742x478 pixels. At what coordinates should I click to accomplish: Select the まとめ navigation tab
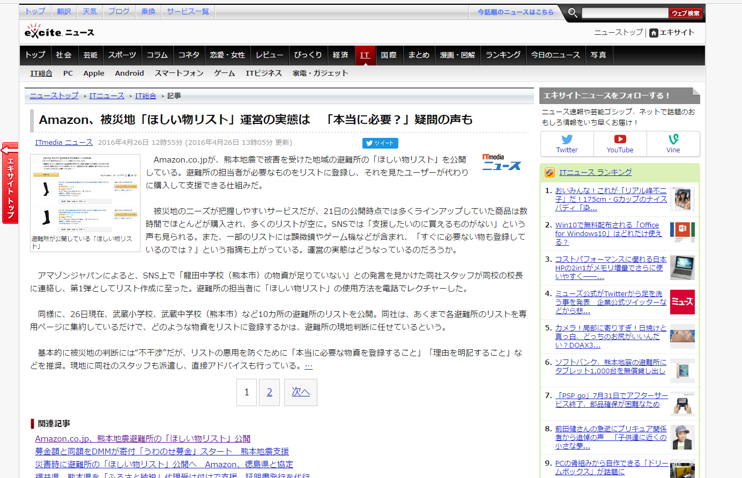coord(419,55)
